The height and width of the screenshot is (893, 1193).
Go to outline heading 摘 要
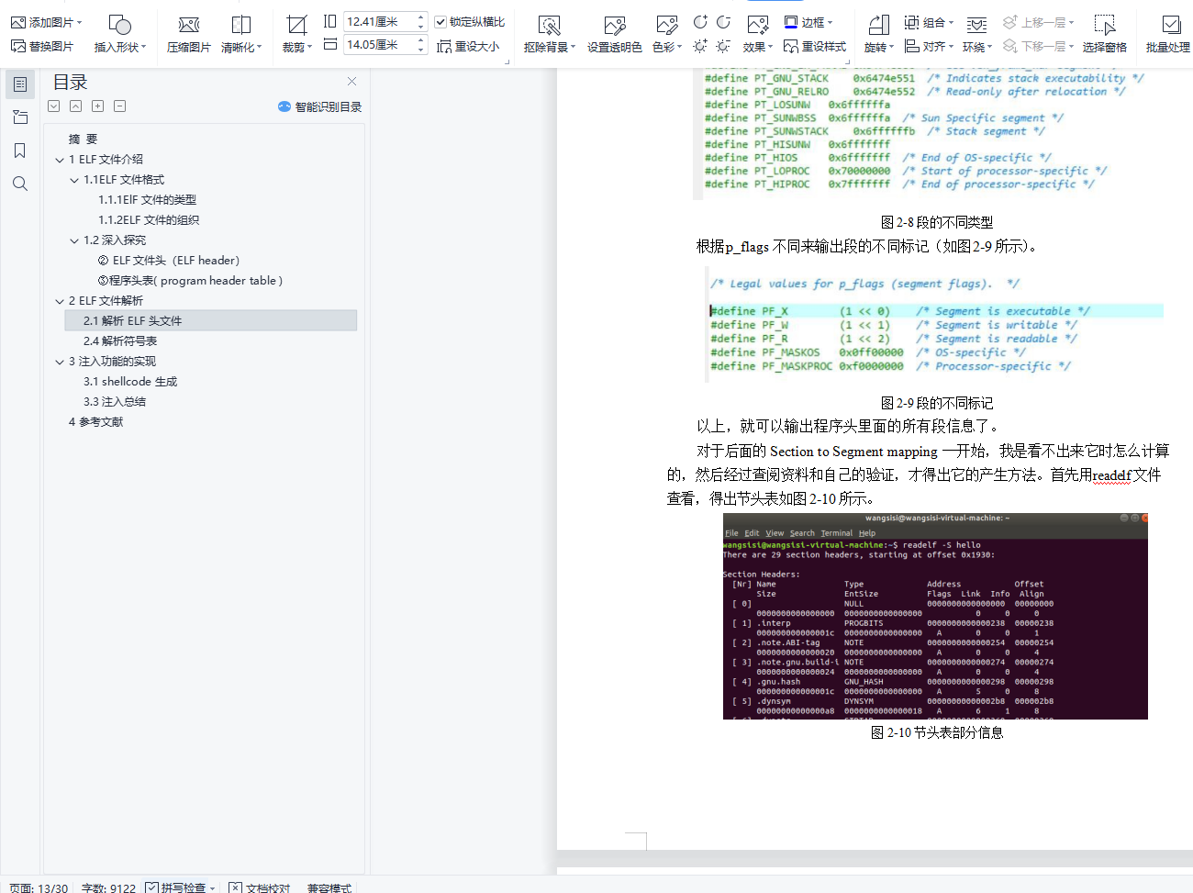pyautogui.click(x=83, y=140)
